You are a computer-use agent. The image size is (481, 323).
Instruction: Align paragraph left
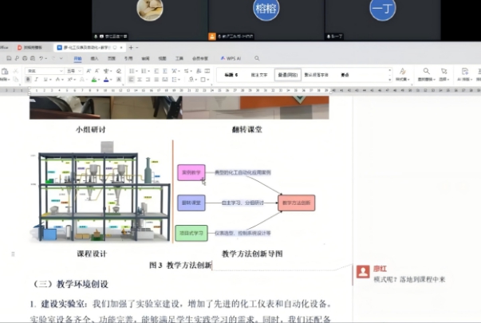tap(132, 80)
